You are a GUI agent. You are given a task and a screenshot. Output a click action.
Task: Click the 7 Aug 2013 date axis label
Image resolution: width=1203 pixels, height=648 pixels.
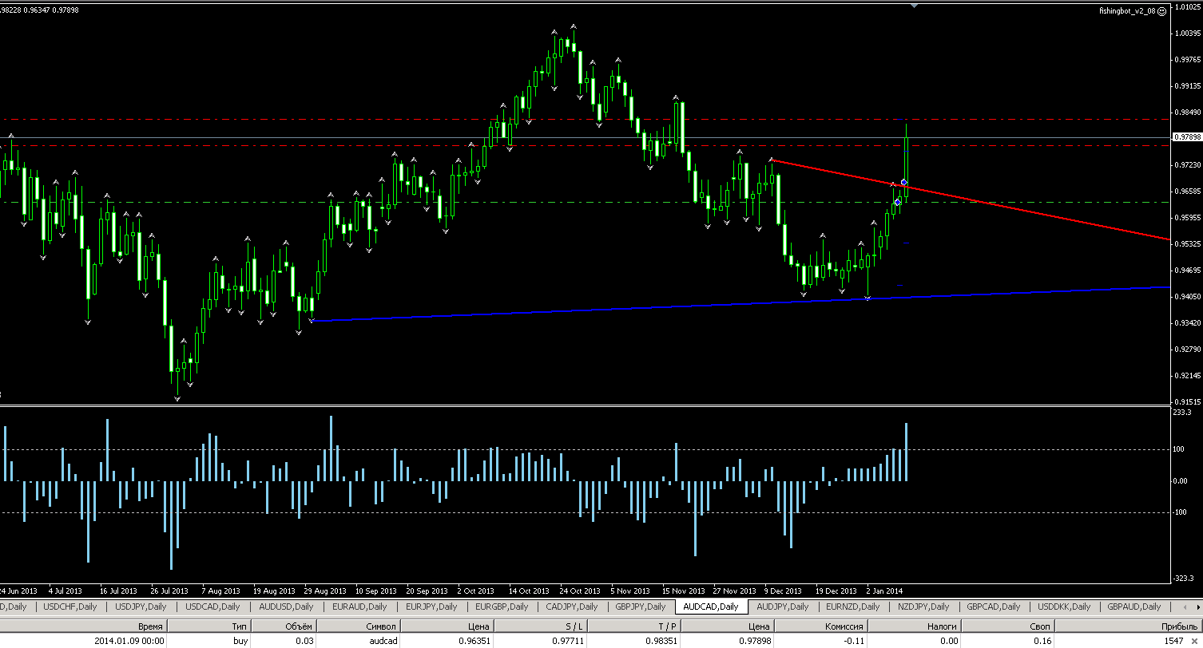[x=220, y=591]
